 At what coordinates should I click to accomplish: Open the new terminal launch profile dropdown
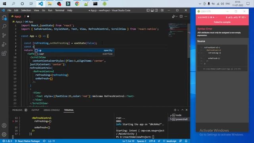(178, 110)
